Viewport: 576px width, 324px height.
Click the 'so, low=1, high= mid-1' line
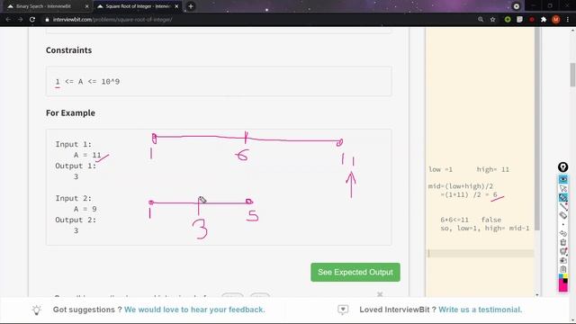click(x=485, y=228)
